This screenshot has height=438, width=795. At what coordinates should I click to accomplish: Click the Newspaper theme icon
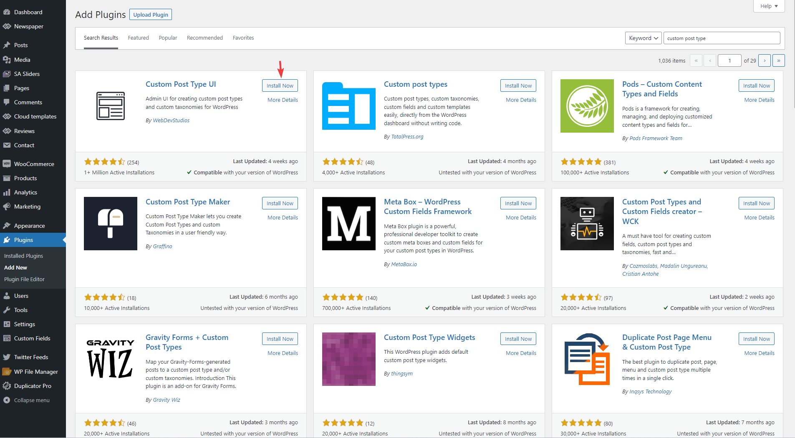pos(7,26)
